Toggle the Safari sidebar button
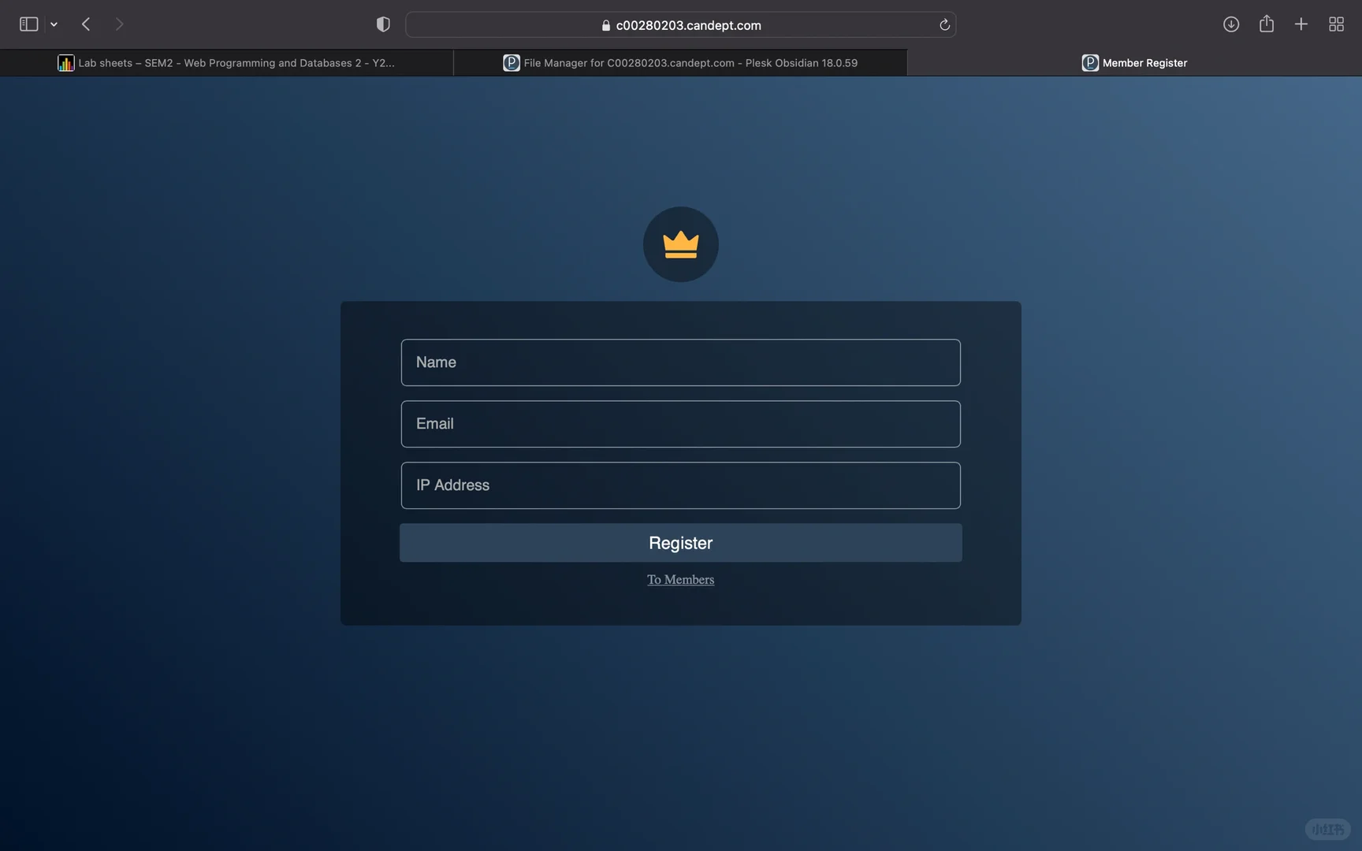The height and width of the screenshot is (851, 1362). (28, 24)
